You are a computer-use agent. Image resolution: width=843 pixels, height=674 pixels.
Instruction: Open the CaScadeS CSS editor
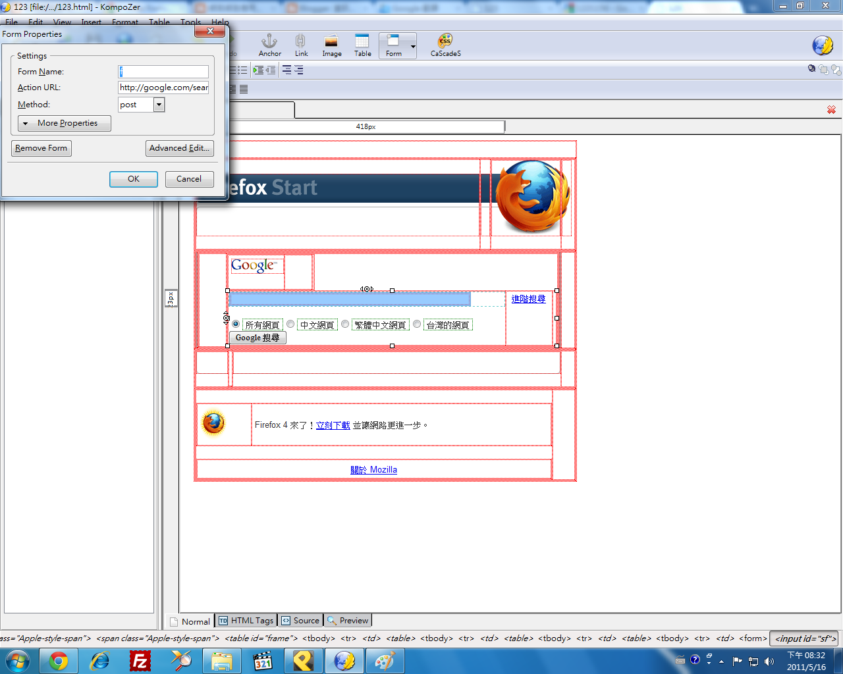click(445, 45)
